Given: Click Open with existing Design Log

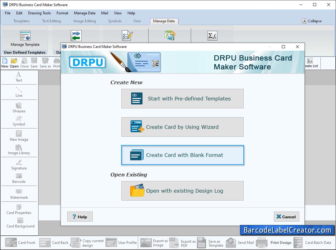Looking at the screenshot, I should 182,191.
